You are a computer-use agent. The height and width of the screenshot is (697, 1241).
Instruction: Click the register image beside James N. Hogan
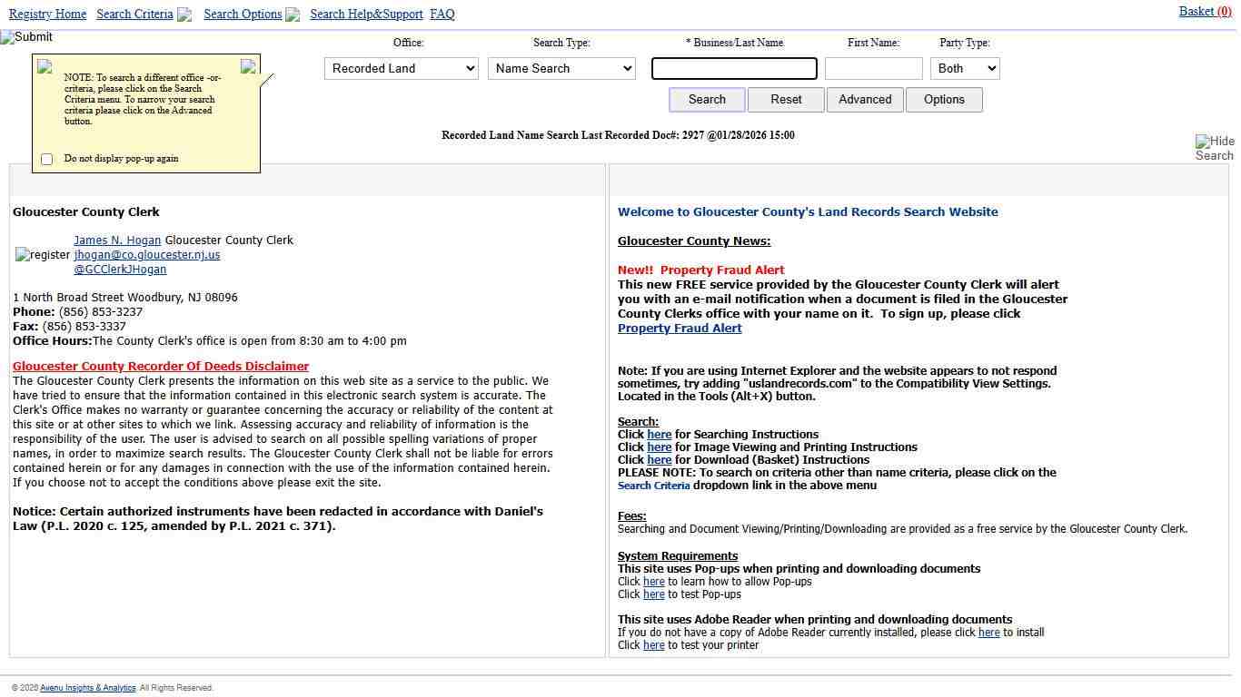tap(43, 255)
